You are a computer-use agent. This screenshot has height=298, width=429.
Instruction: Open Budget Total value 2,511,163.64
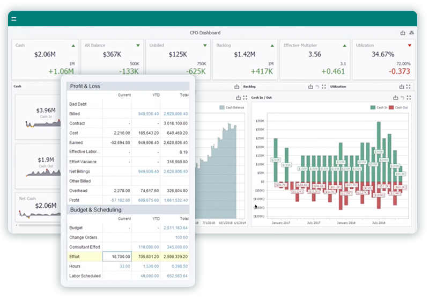[x=176, y=228]
